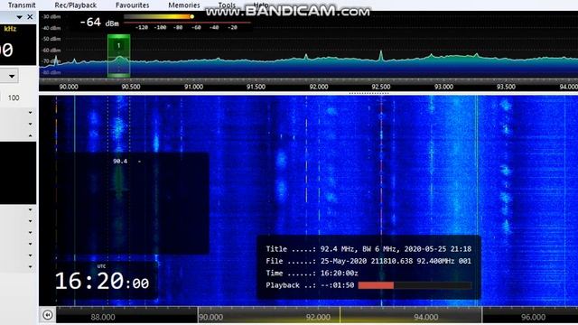The width and height of the screenshot is (578, 325).
Task: Open the Memories menu
Action: pos(184,5)
